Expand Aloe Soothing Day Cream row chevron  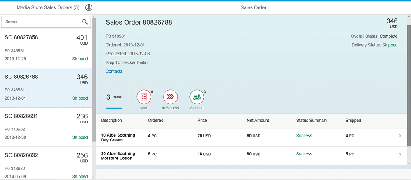click(400, 136)
